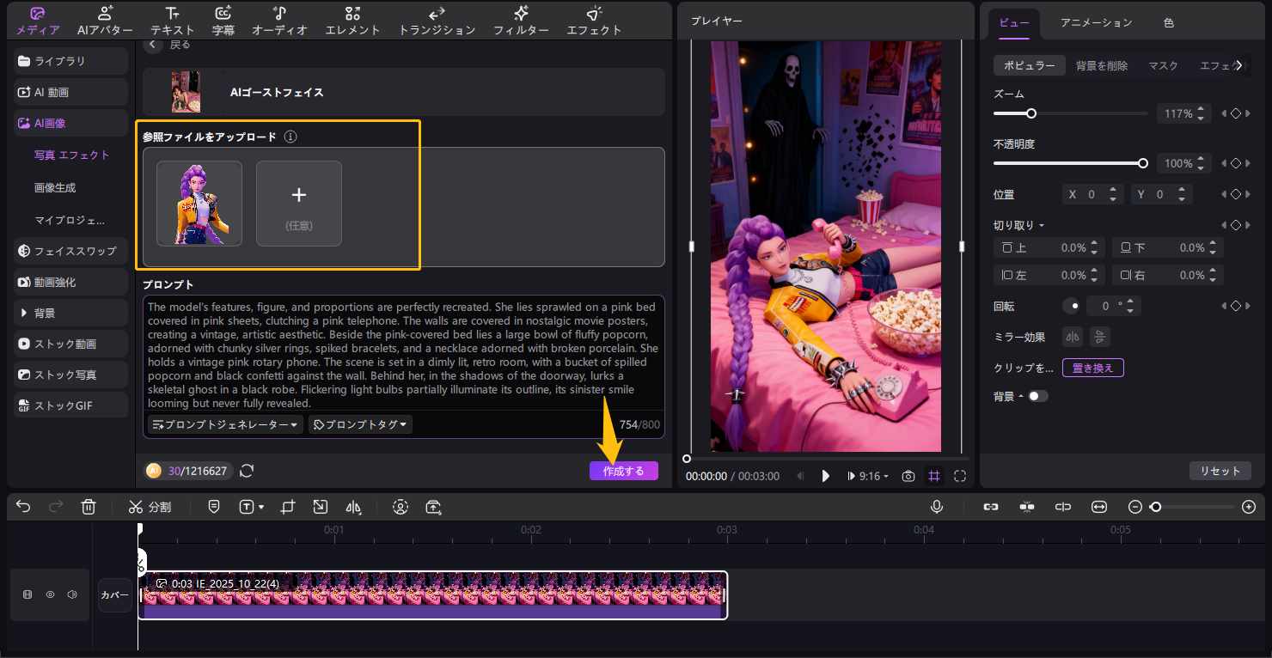The image size is (1272, 658).
Task: Click the trash delete icon in timeline toolbar
Action: coord(89,507)
